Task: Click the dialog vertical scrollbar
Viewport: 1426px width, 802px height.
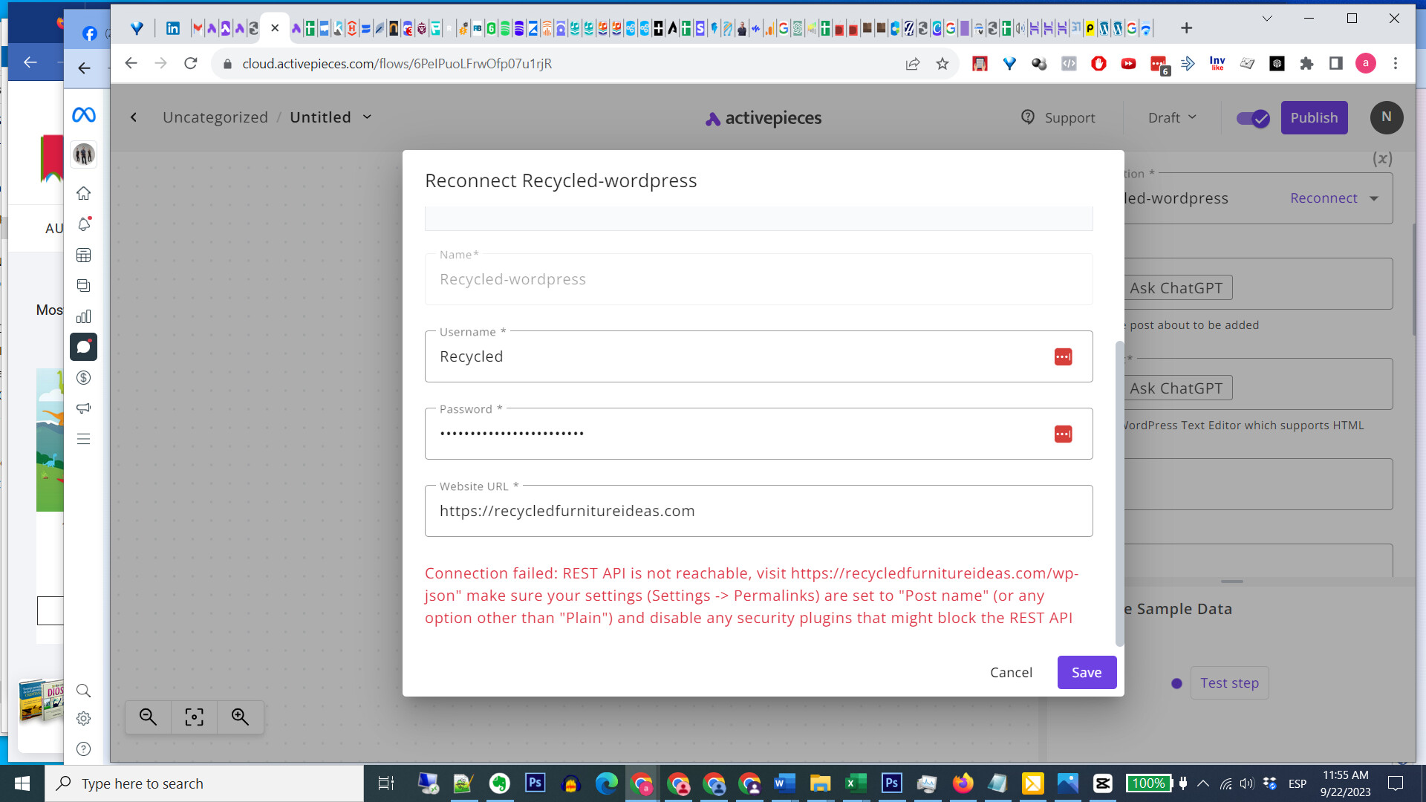Action: [x=1119, y=493]
